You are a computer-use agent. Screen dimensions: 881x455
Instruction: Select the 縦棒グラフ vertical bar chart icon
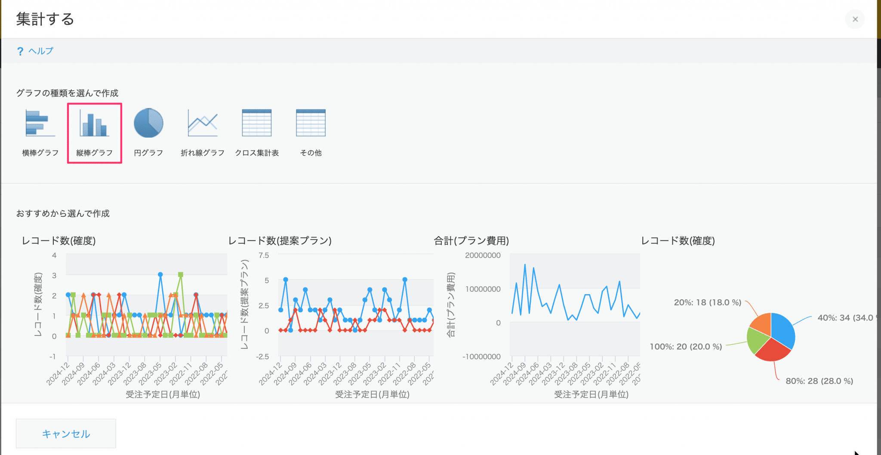95,123
